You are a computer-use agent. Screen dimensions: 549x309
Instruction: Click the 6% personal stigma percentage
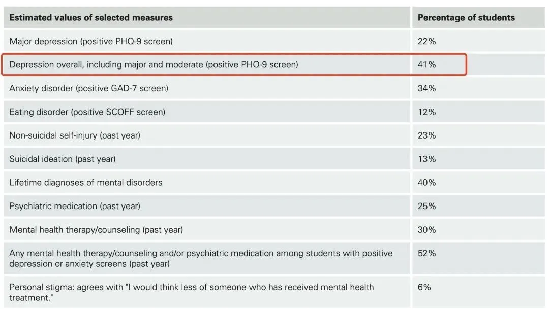(x=424, y=287)
